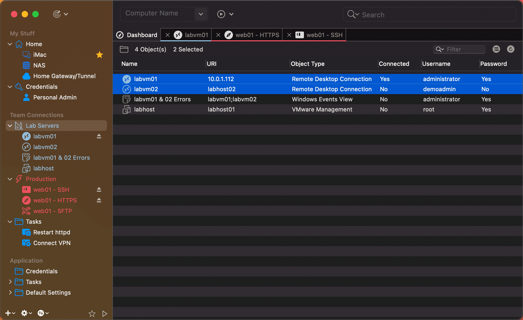Open the column list options icon
The width and height of the screenshot is (523, 320).
(x=496, y=49)
